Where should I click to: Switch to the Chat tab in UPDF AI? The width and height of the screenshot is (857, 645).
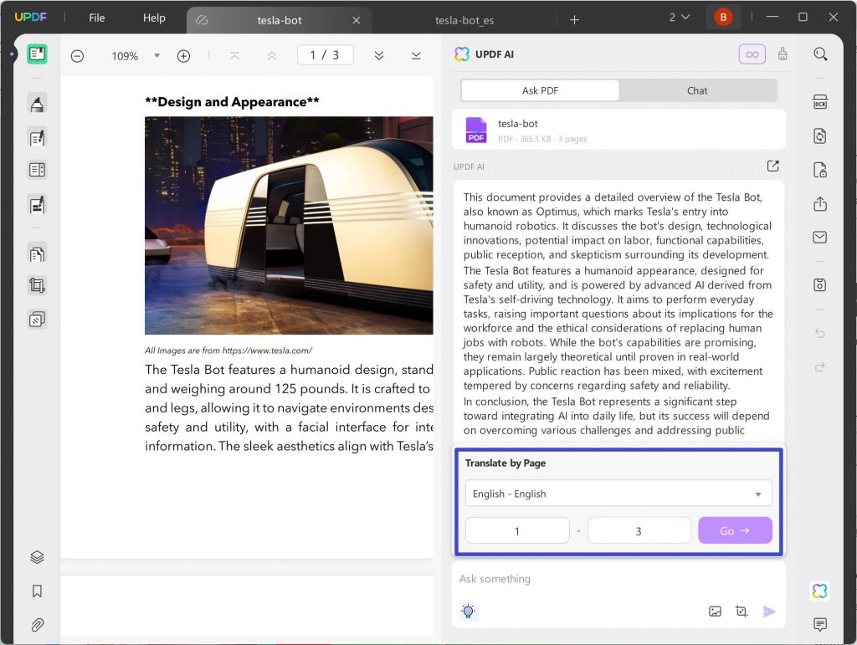point(697,90)
